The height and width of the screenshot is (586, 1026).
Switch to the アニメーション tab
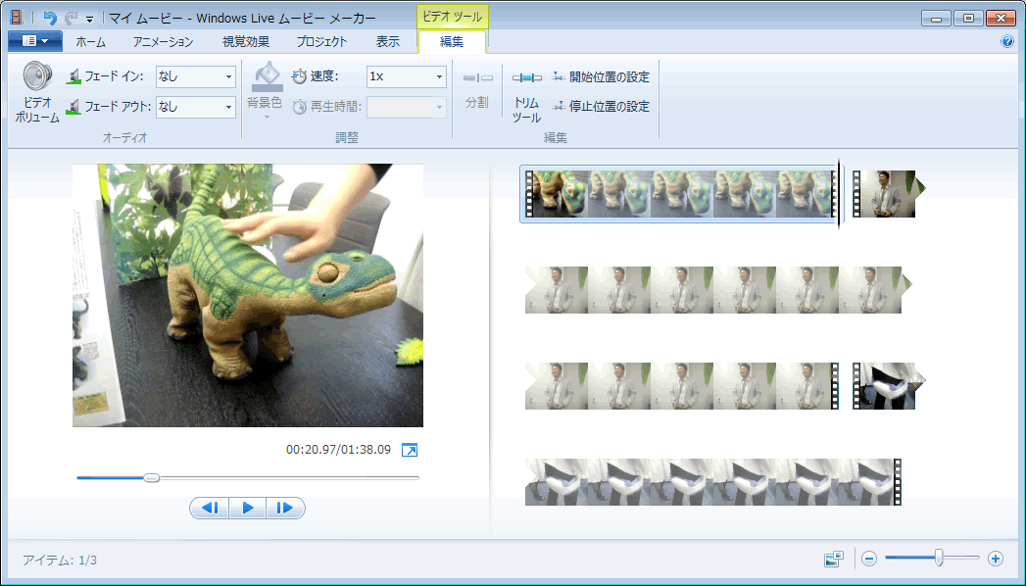coord(163,42)
